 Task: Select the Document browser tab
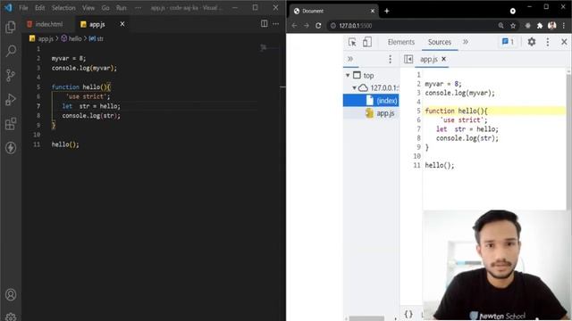(x=333, y=11)
